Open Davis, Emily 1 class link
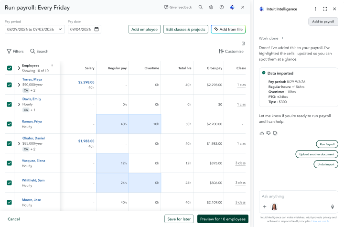Screen dimensions: 344x227 [241, 104]
